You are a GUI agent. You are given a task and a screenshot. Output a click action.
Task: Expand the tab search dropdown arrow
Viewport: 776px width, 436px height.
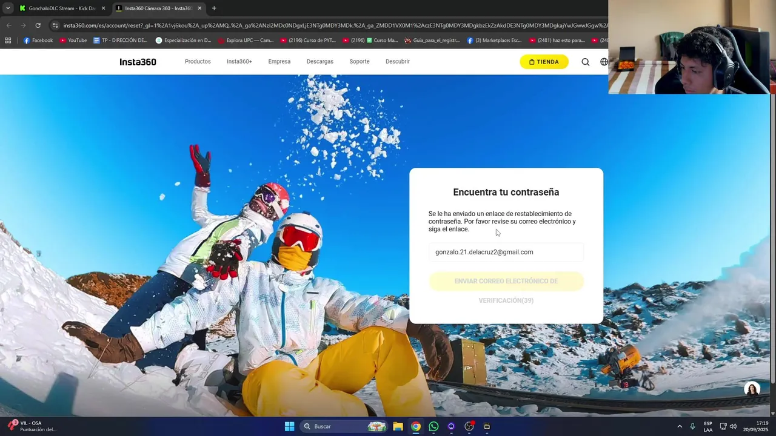[8, 8]
